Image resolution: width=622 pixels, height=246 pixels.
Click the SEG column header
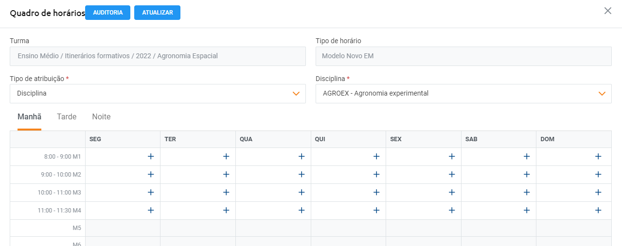coord(123,139)
